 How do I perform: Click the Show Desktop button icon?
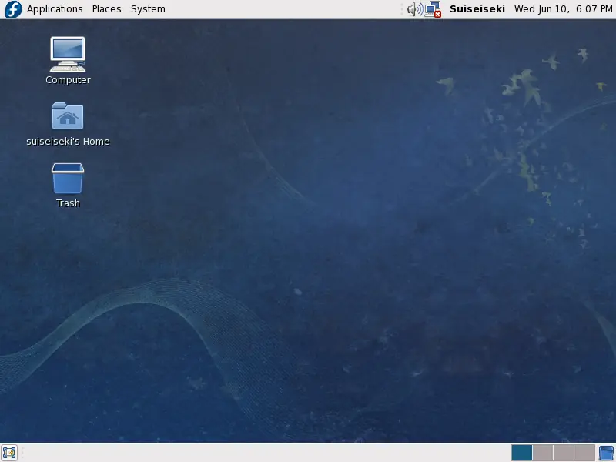pyautogui.click(x=9, y=453)
